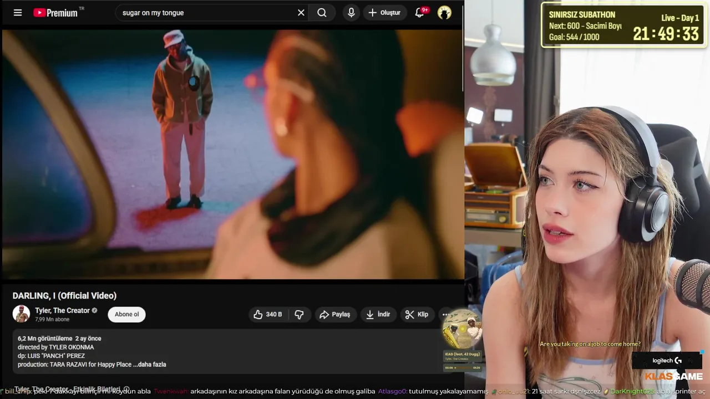
Task: Open the Oluştur create button
Action: click(x=384, y=13)
